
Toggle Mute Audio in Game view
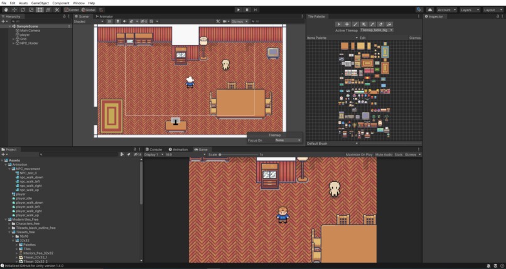pos(384,155)
